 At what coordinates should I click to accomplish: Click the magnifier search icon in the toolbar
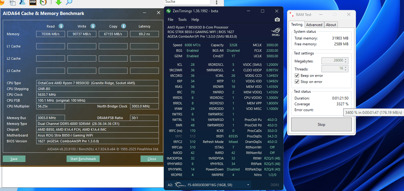pos(69,2)
